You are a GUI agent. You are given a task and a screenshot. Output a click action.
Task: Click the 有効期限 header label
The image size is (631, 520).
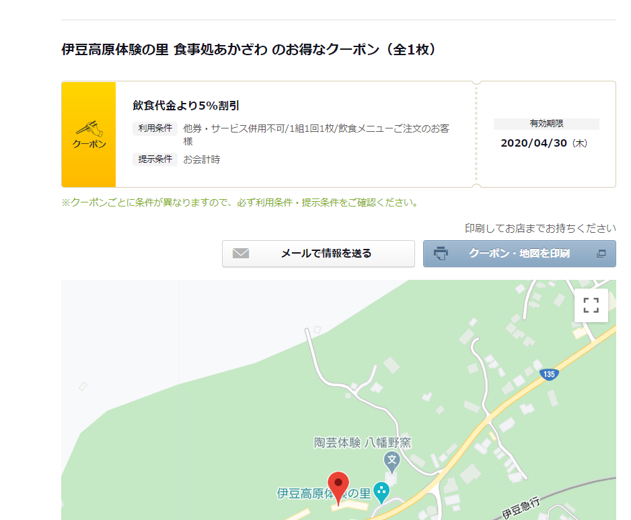click(546, 124)
